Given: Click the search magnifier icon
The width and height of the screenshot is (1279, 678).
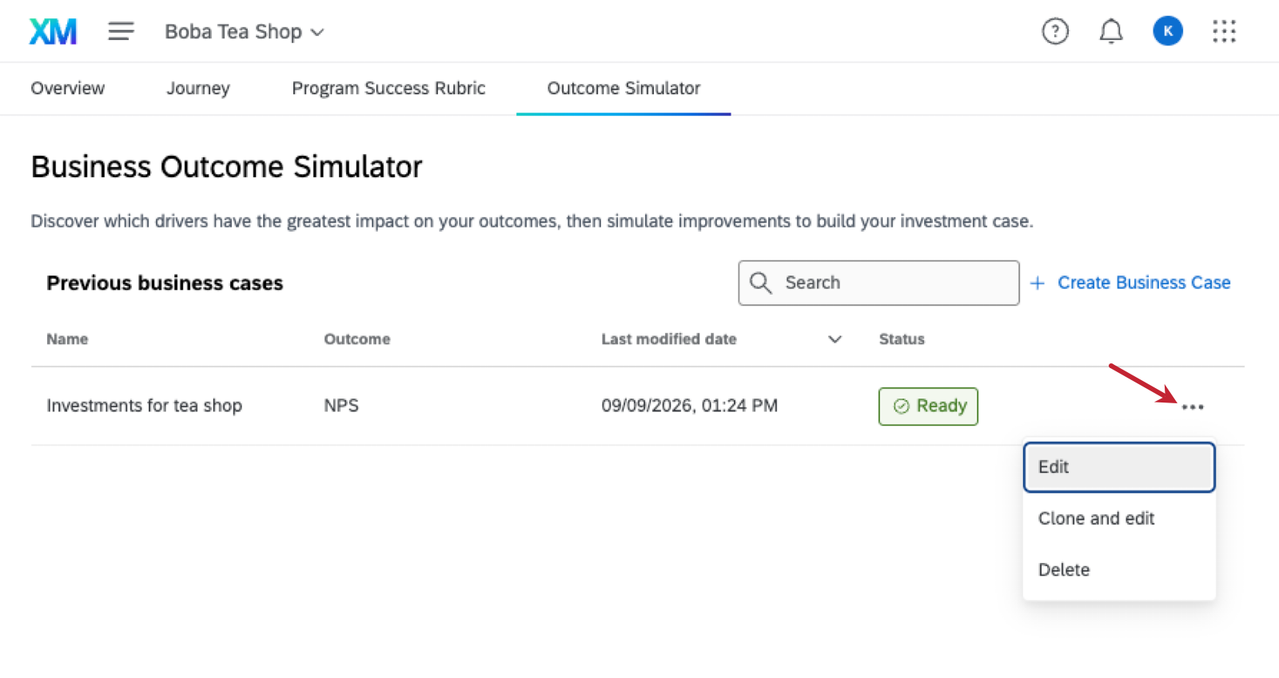Looking at the screenshot, I should [760, 283].
